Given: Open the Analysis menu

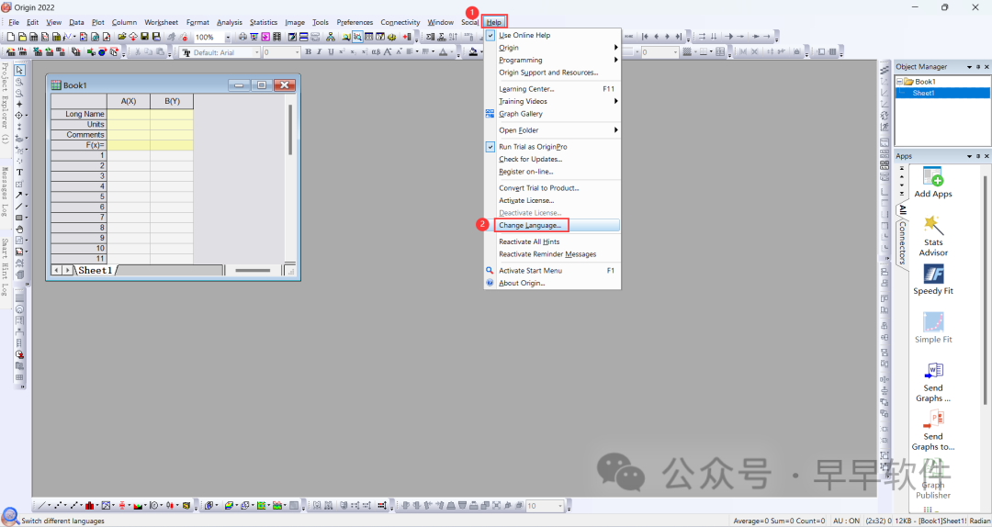Looking at the screenshot, I should [x=230, y=22].
